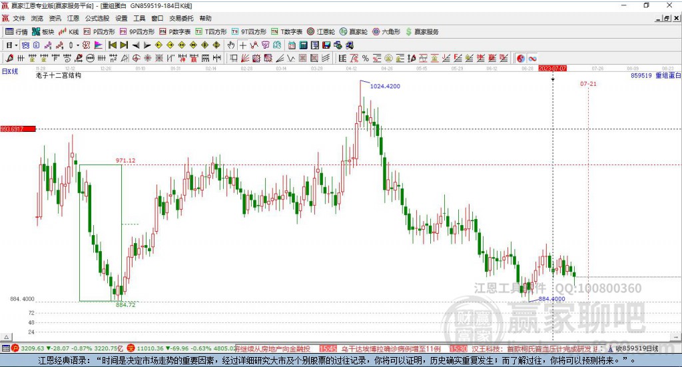Toggle the blue infinity symbol icon
The height and width of the screenshot is (367, 682).
(532, 58)
